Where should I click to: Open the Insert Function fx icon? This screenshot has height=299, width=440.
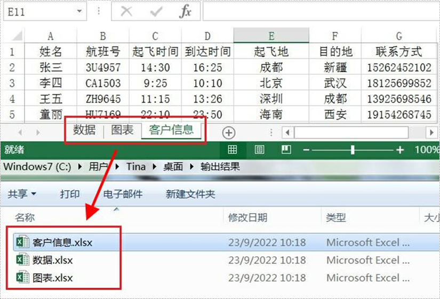pos(185,12)
